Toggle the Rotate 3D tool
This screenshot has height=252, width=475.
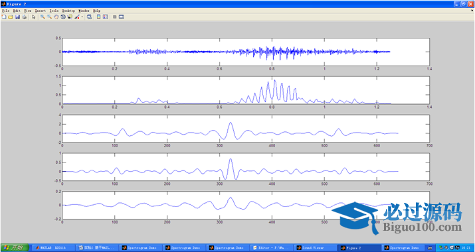coord(63,17)
